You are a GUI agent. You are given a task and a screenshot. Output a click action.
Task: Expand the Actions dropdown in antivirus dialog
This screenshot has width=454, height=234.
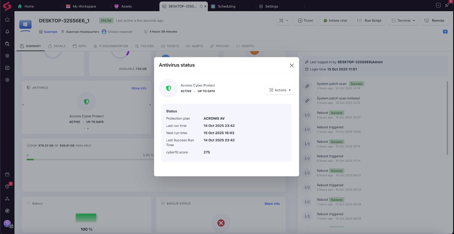279,90
